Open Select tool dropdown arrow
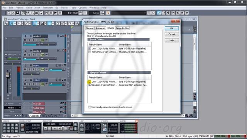This screenshot has height=139, width=247. [15, 24]
